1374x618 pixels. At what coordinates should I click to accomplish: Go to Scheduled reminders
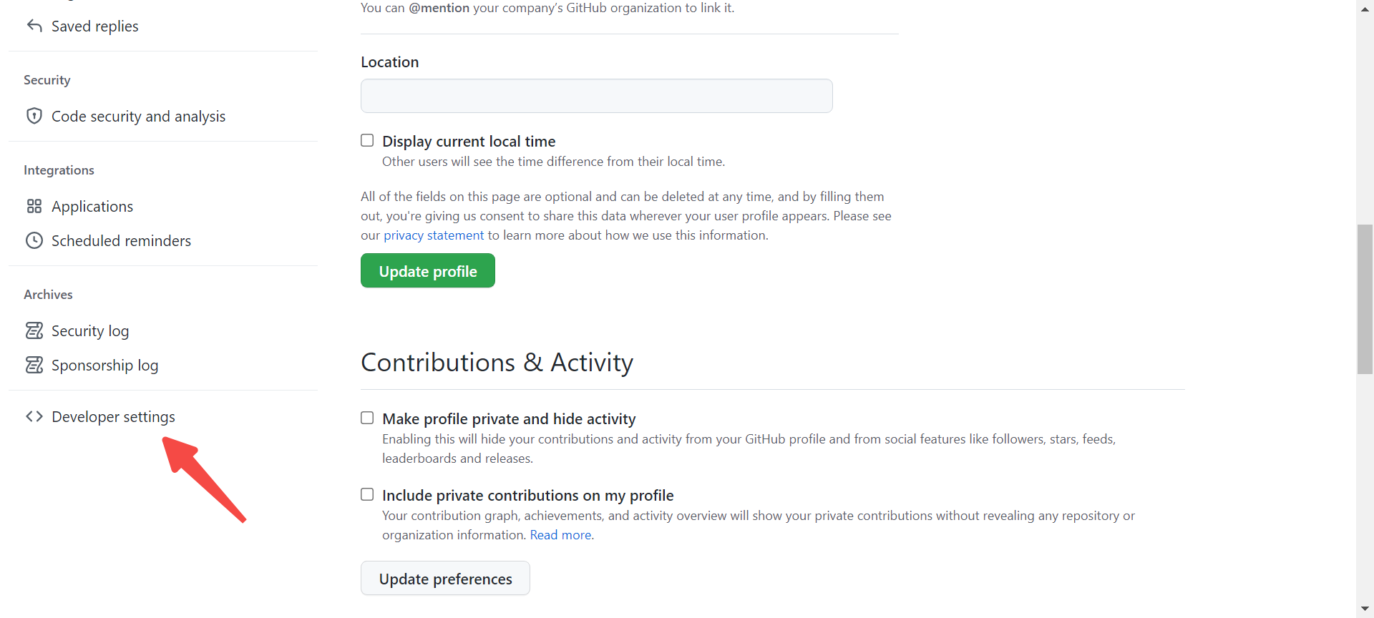point(121,240)
